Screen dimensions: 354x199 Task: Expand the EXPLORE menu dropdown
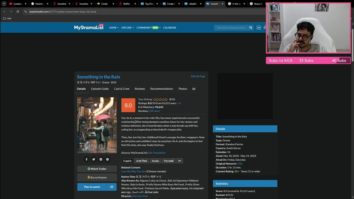(127, 28)
